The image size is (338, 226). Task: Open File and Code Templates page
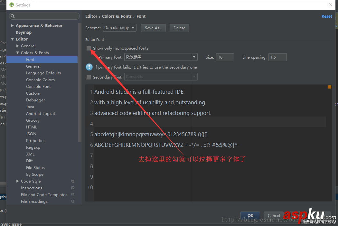click(44, 195)
